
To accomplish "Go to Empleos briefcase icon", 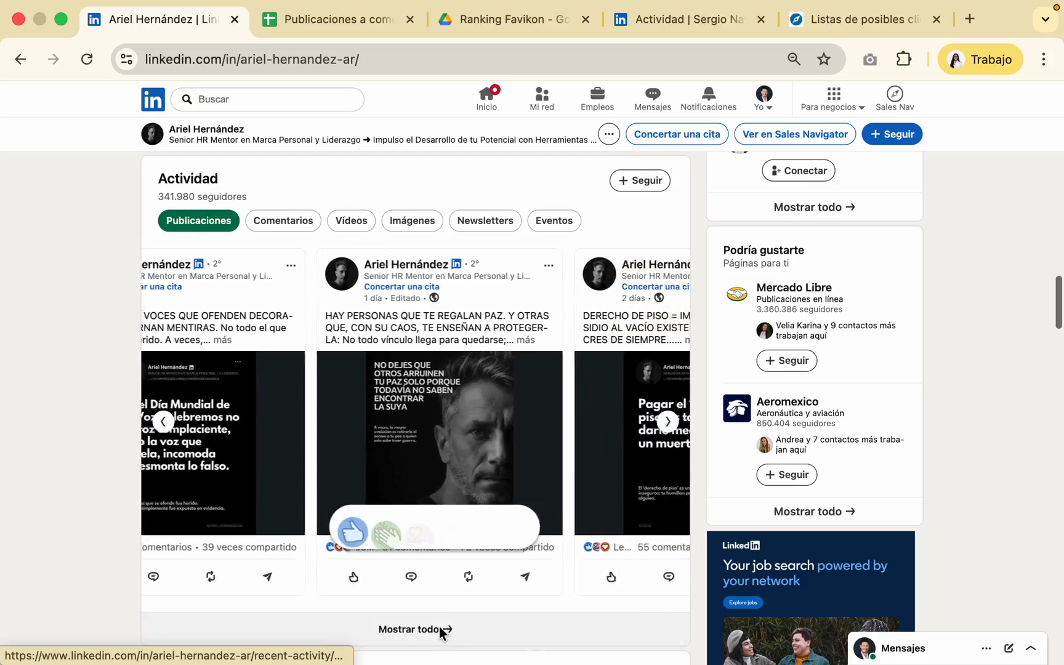I will point(597,99).
